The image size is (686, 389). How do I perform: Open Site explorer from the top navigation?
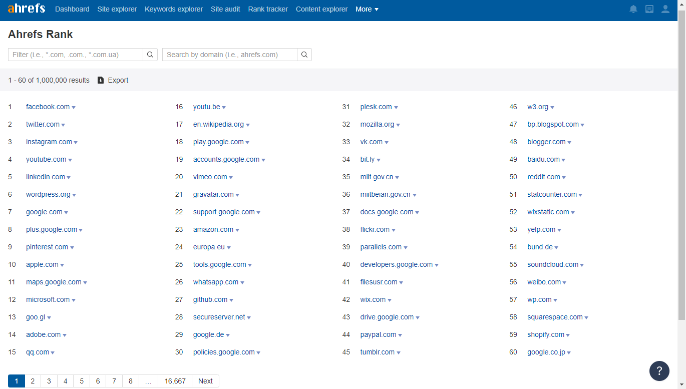(117, 9)
